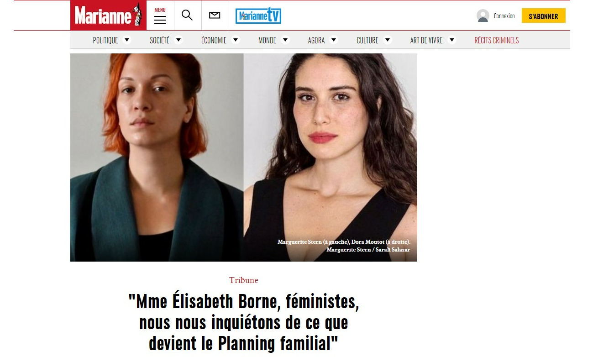
Task: Expand the Culture dropdown arrow
Action: coord(388,40)
